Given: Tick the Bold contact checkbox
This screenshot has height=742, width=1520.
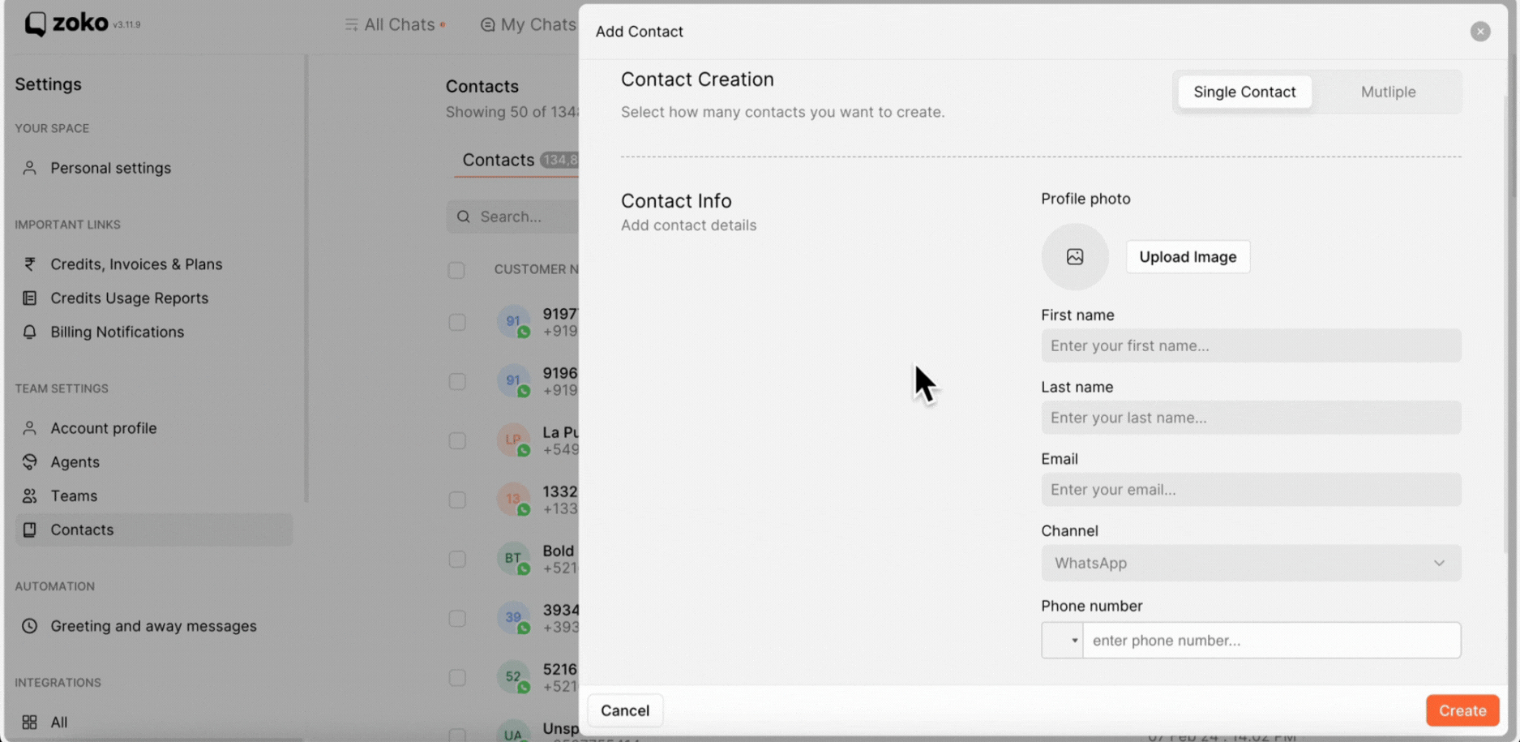Looking at the screenshot, I should click(x=457, y=559).
